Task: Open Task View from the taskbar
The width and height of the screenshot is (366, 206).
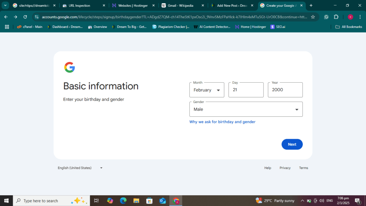Action: coord(97,201)
